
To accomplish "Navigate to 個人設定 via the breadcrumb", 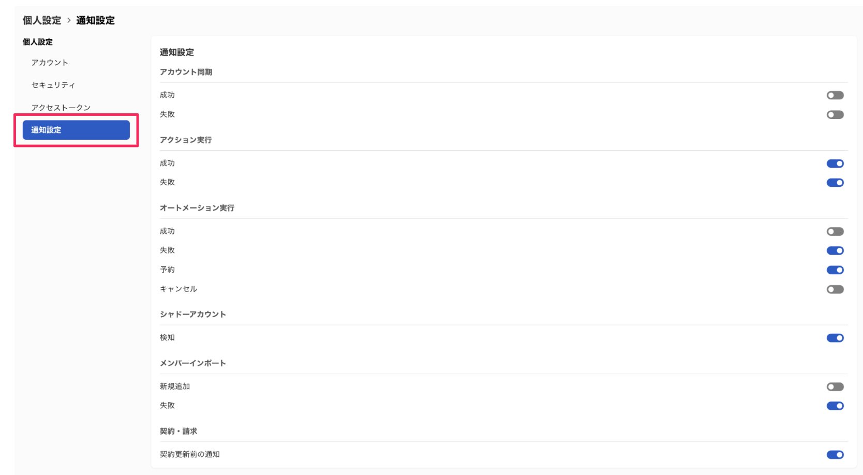I will point(40,20).
